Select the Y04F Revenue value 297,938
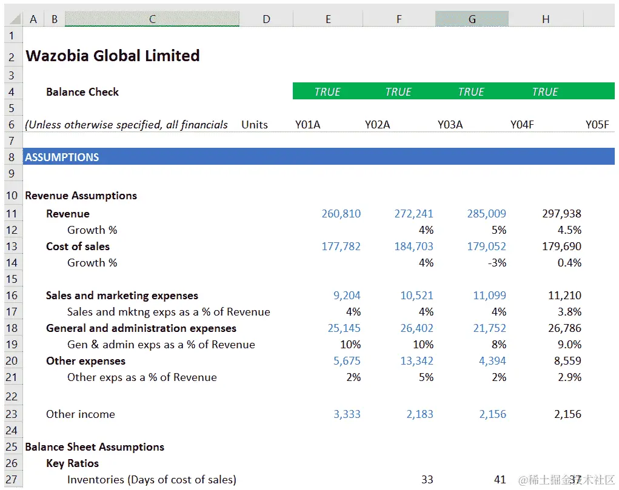 pyautogui.click(x=561, y=213)
